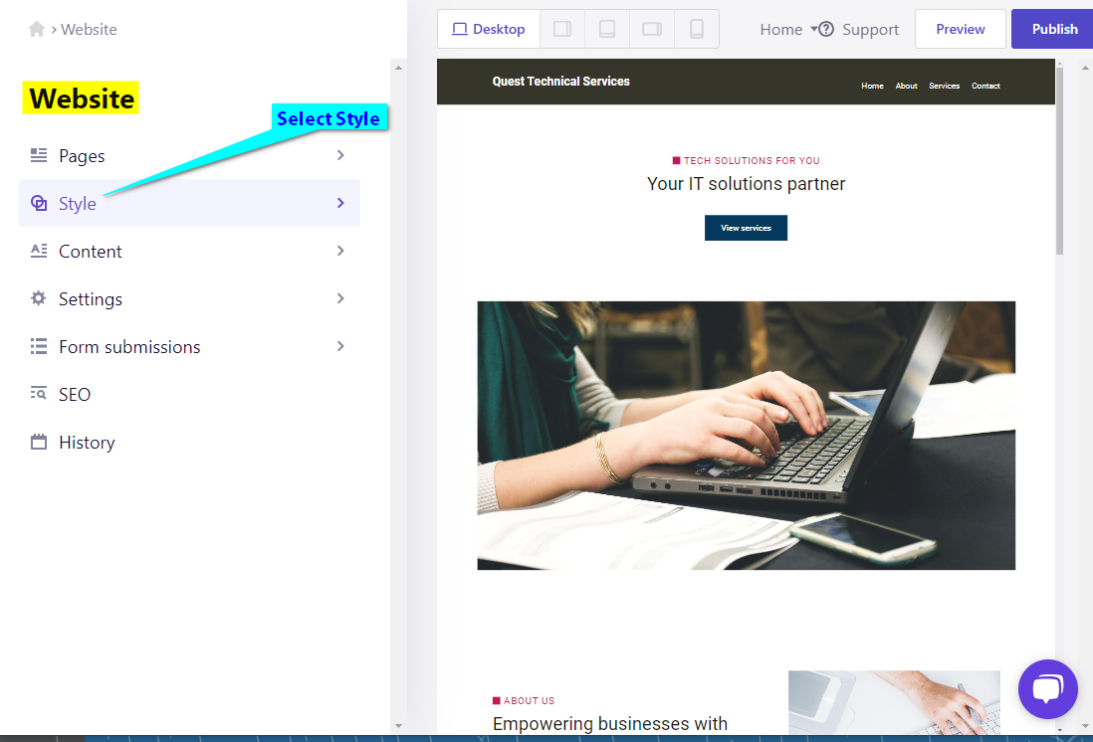Click the Website breadcrumb link
Image resolution: width=1093 pixels, height=742 pixels.
pyautogui.click(x=89, y=29)
